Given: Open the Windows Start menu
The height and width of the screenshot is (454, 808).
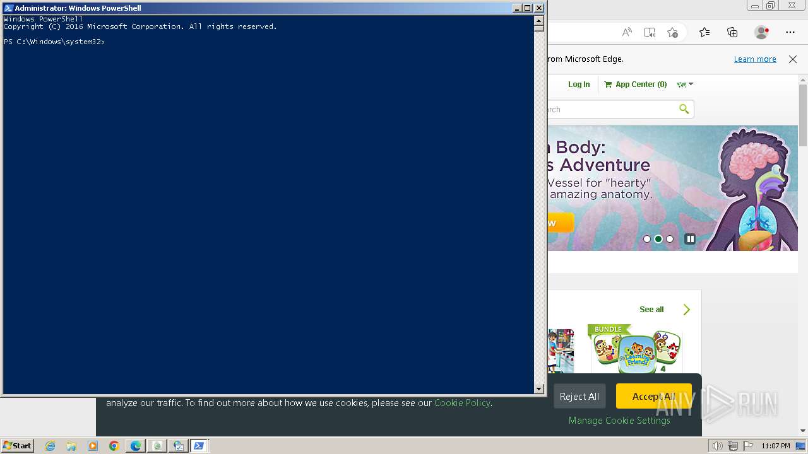Looking at the screenshot, I should [18, 445].
